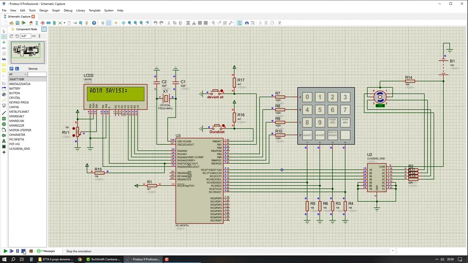Click the rotate clockwise button

click(x=11, y=36)
